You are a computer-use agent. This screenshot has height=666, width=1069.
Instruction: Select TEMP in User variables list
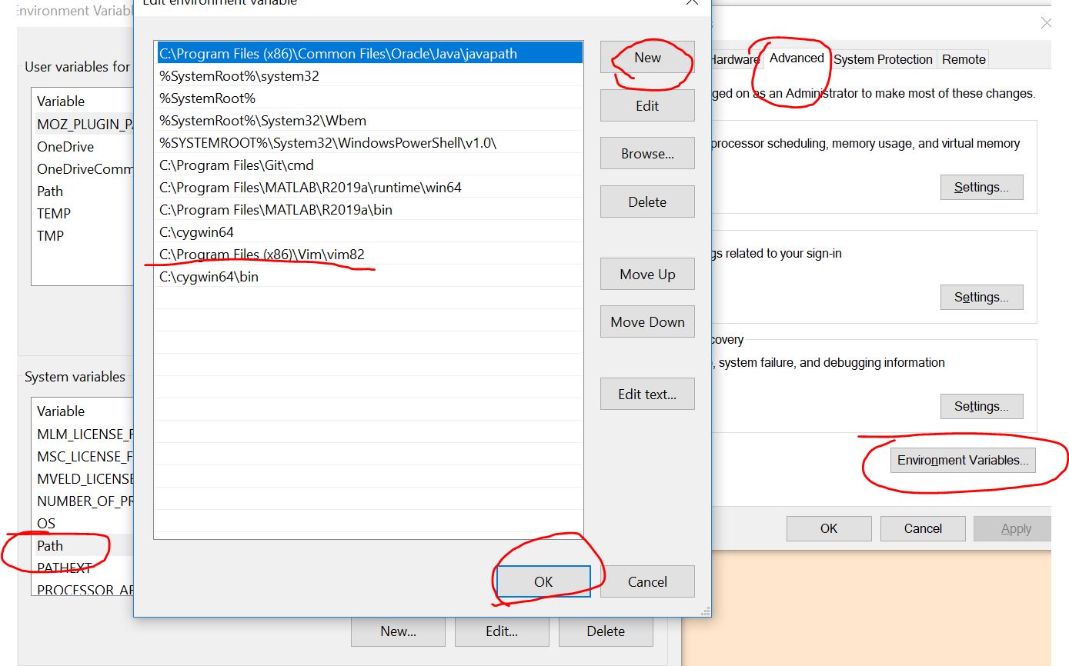click(54, 214)
